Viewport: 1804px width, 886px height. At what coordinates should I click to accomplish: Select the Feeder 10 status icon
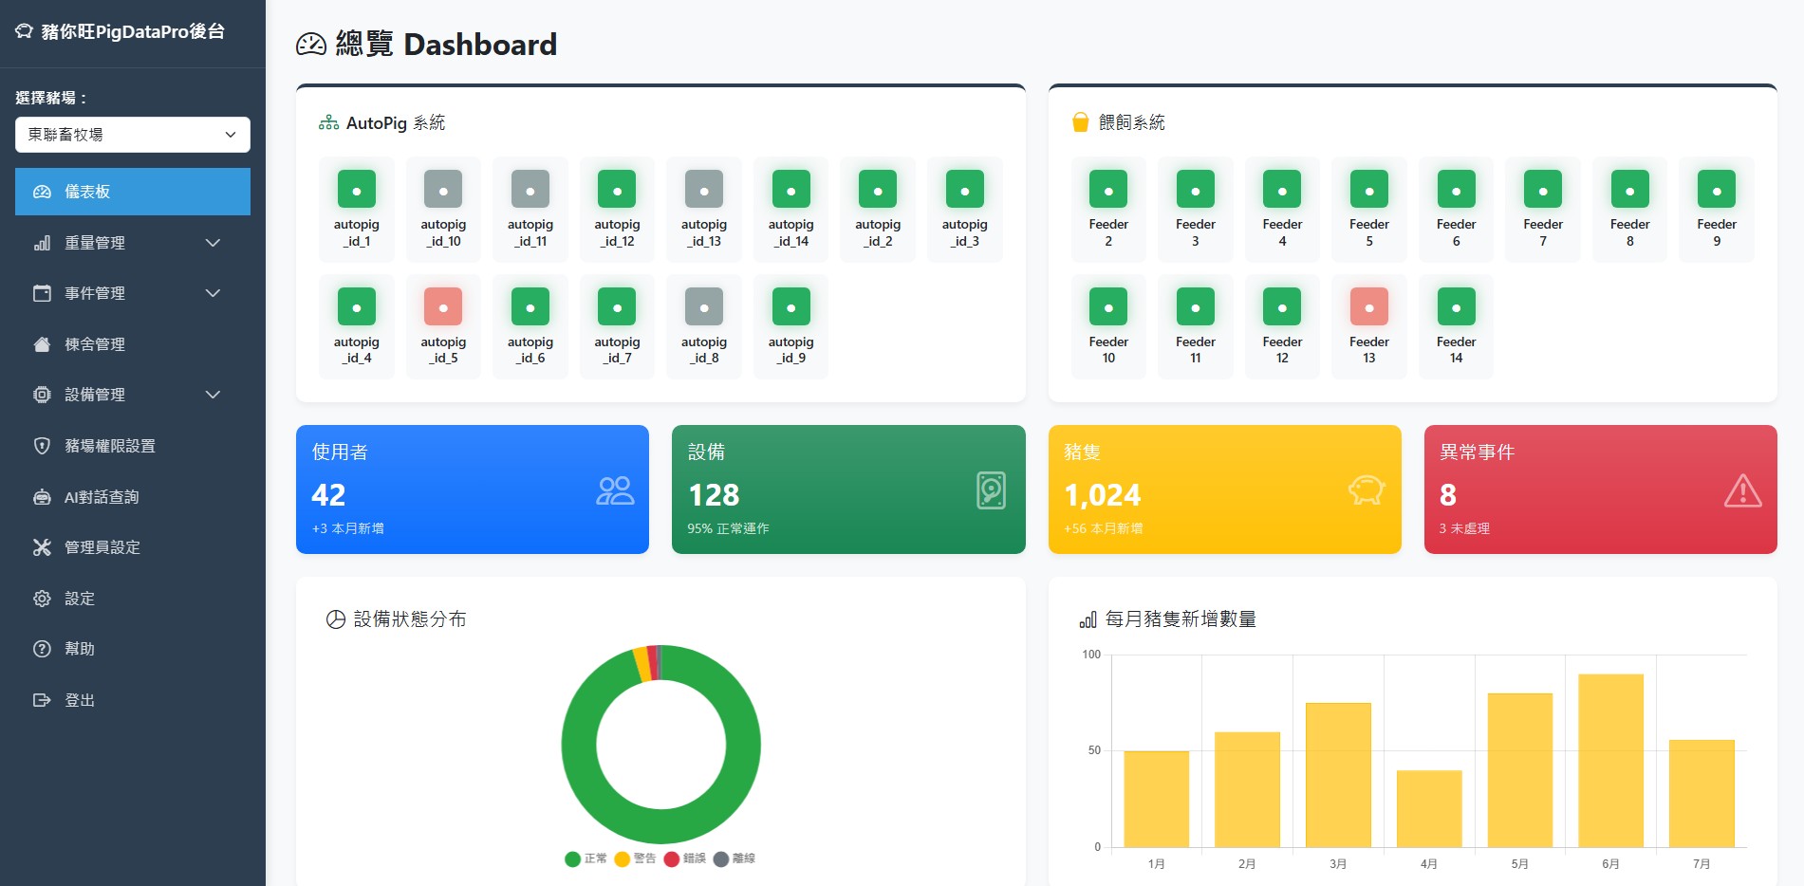[1108, 306]
